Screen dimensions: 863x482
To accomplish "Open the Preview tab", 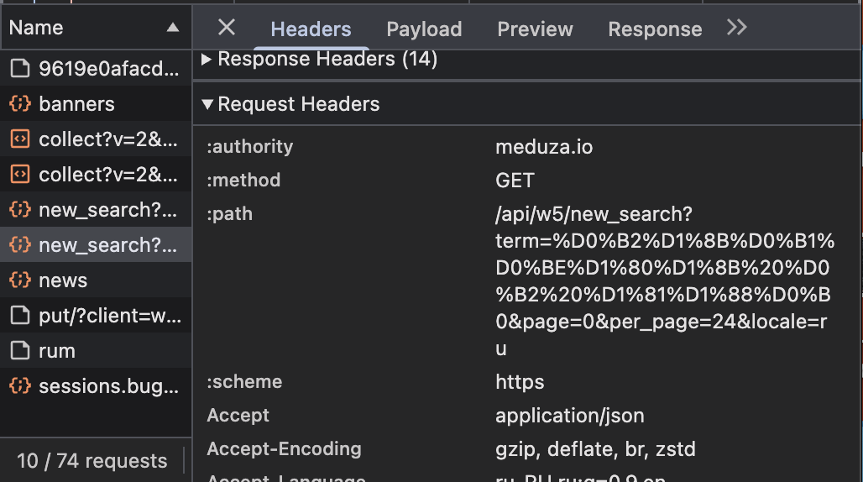I will [535, 29].
